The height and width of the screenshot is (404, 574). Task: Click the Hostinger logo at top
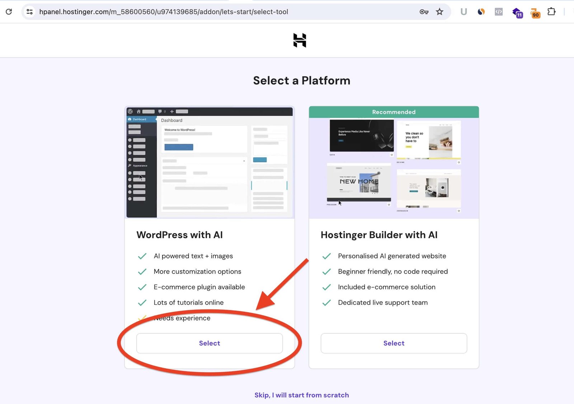point(300,40)
